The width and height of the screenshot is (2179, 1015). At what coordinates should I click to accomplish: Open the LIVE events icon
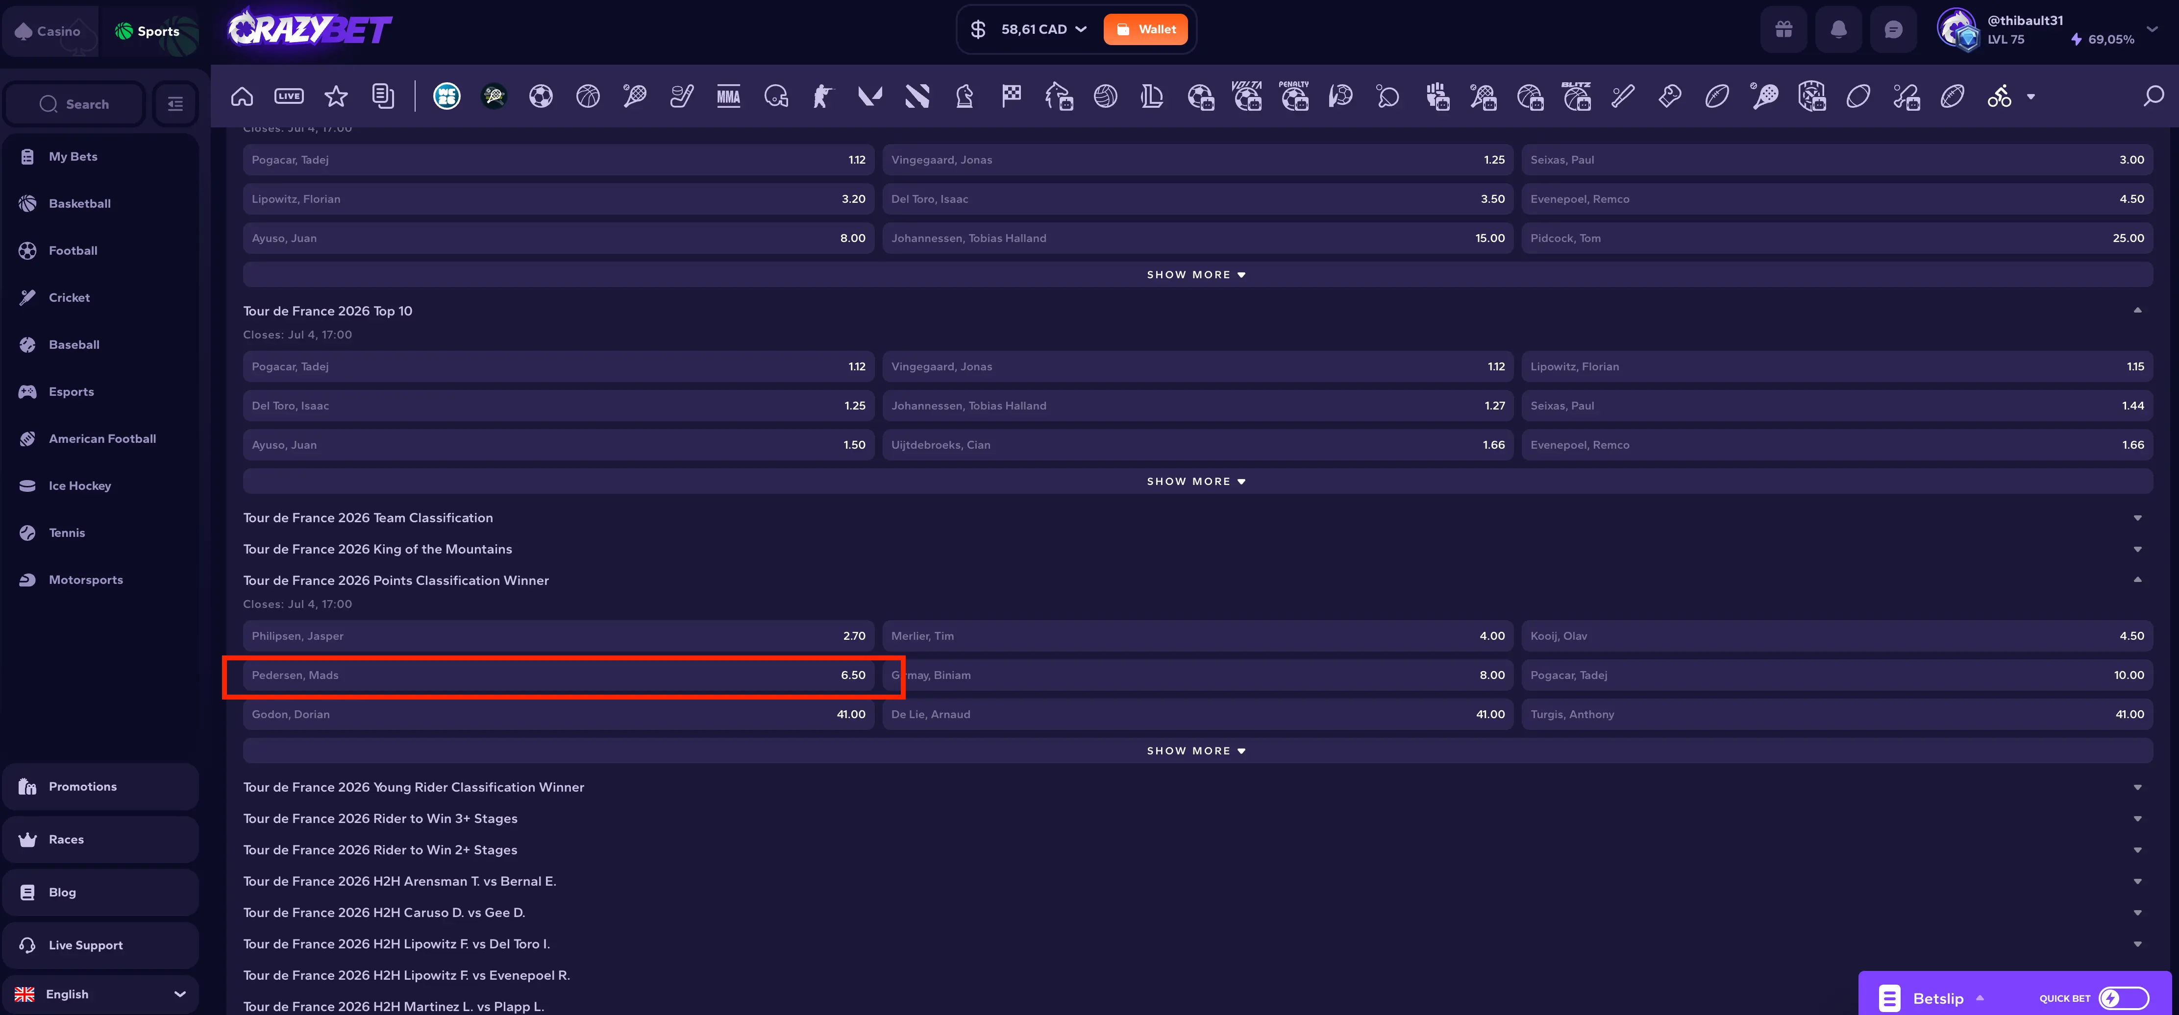pos(289,97)
